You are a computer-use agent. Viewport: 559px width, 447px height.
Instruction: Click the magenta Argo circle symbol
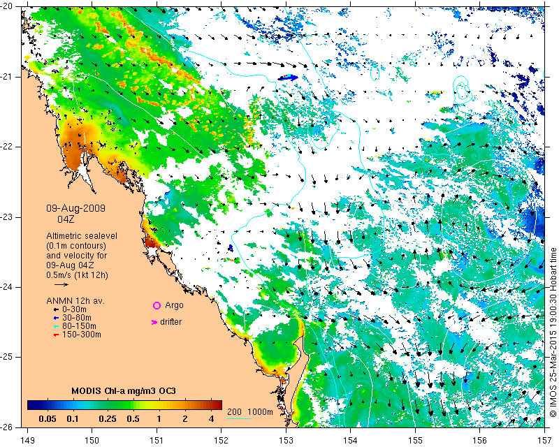(157, 305)
